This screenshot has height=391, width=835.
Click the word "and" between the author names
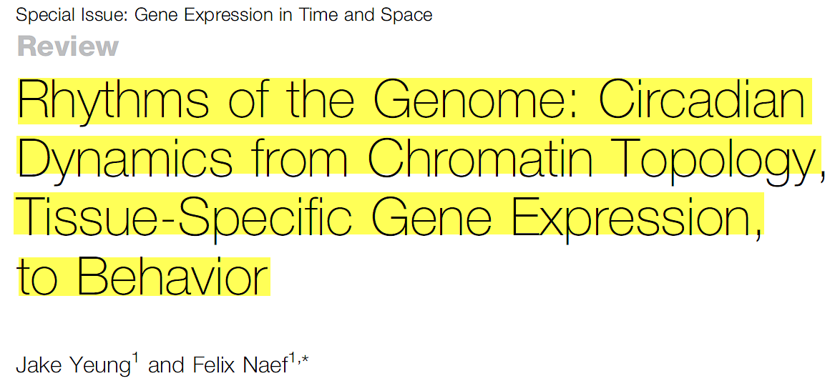tap(166, 366)
